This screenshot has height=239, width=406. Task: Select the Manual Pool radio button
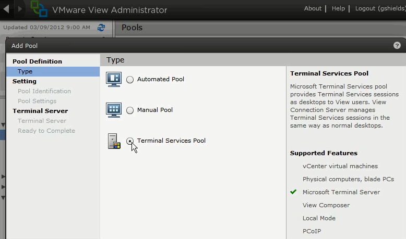[x=130, y=110]
